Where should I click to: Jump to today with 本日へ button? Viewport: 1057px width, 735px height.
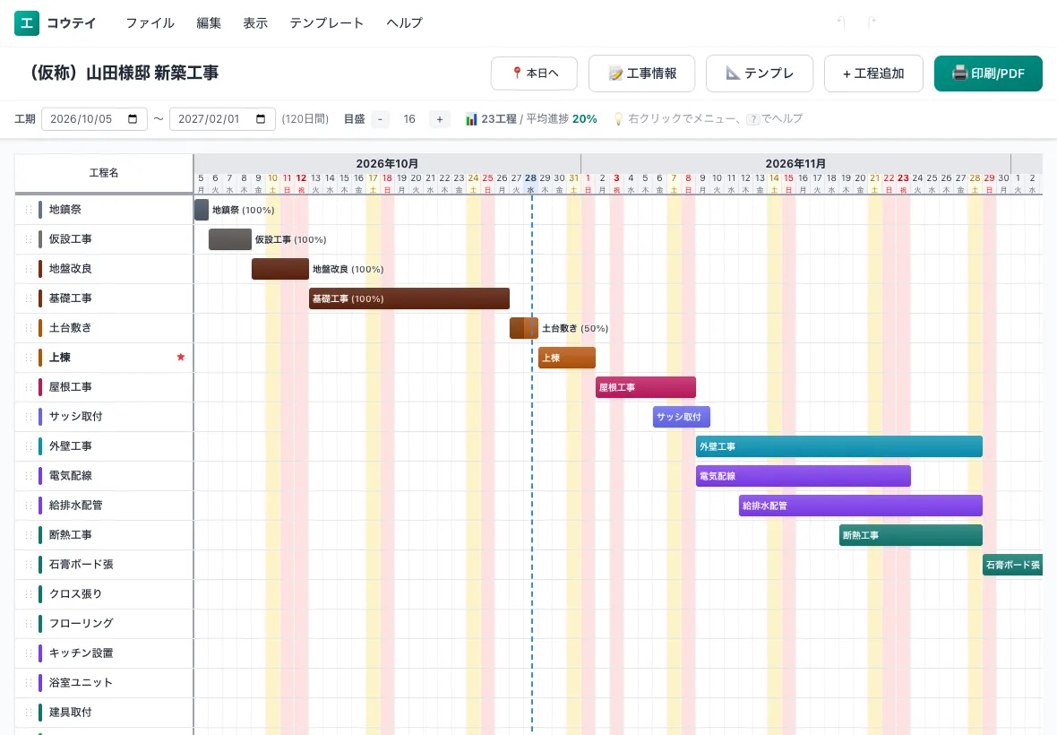point(535,73)
